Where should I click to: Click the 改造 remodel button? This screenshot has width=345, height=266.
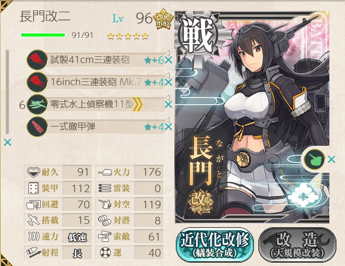click(x=297, y=245)
